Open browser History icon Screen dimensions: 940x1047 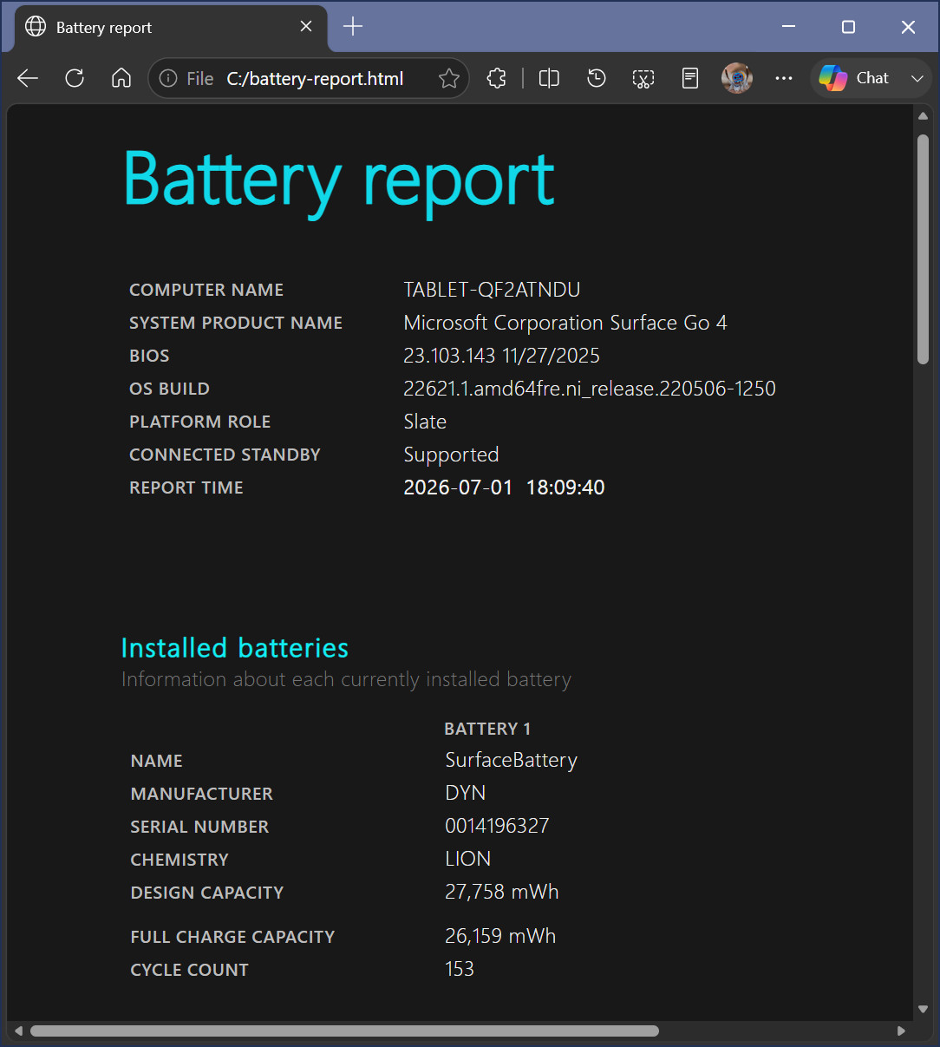pyautogui.click(x=597, y=78)
